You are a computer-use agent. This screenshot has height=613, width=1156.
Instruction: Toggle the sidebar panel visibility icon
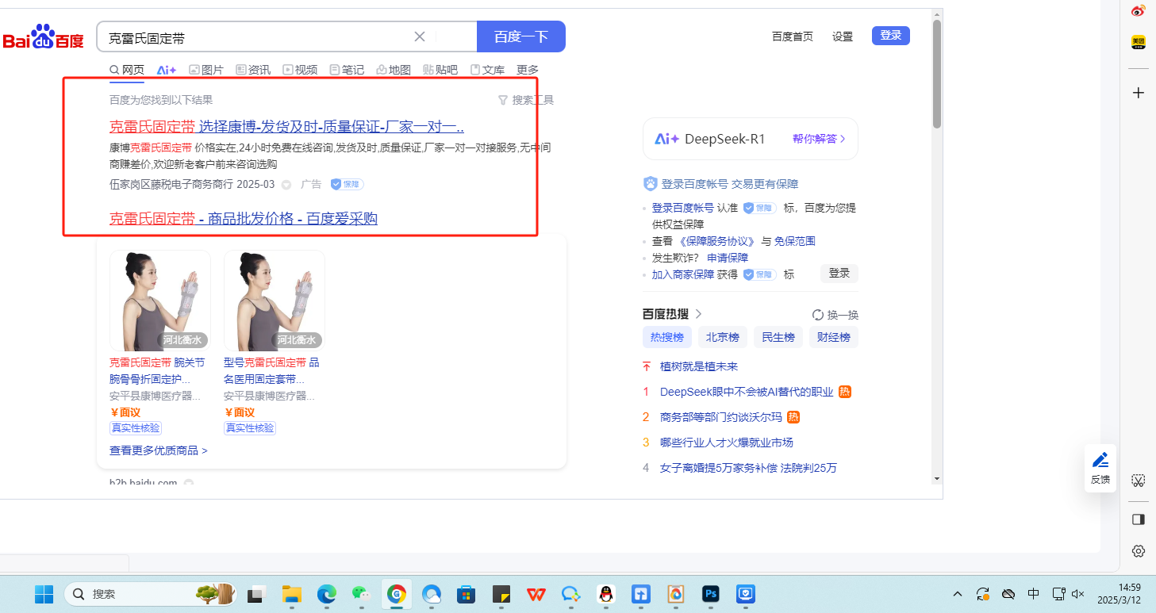coord(1139,519)
